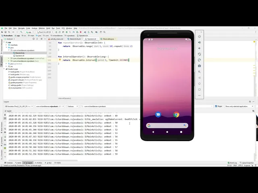Open the Navigate menu
Viewport: 258px width, 193px height.
click(x=21, y=28)
